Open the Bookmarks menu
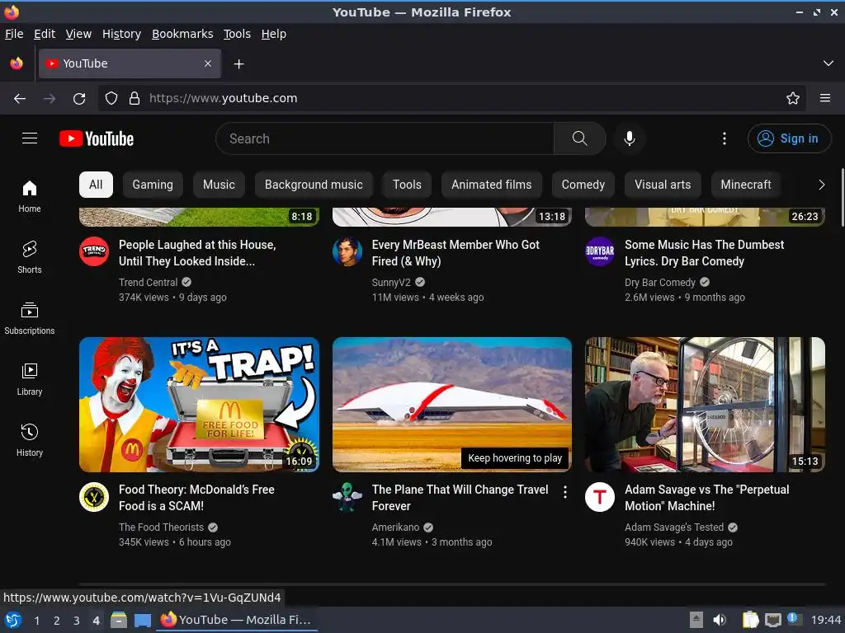Screen dimensions: 845x633 (x=182, y=34)
